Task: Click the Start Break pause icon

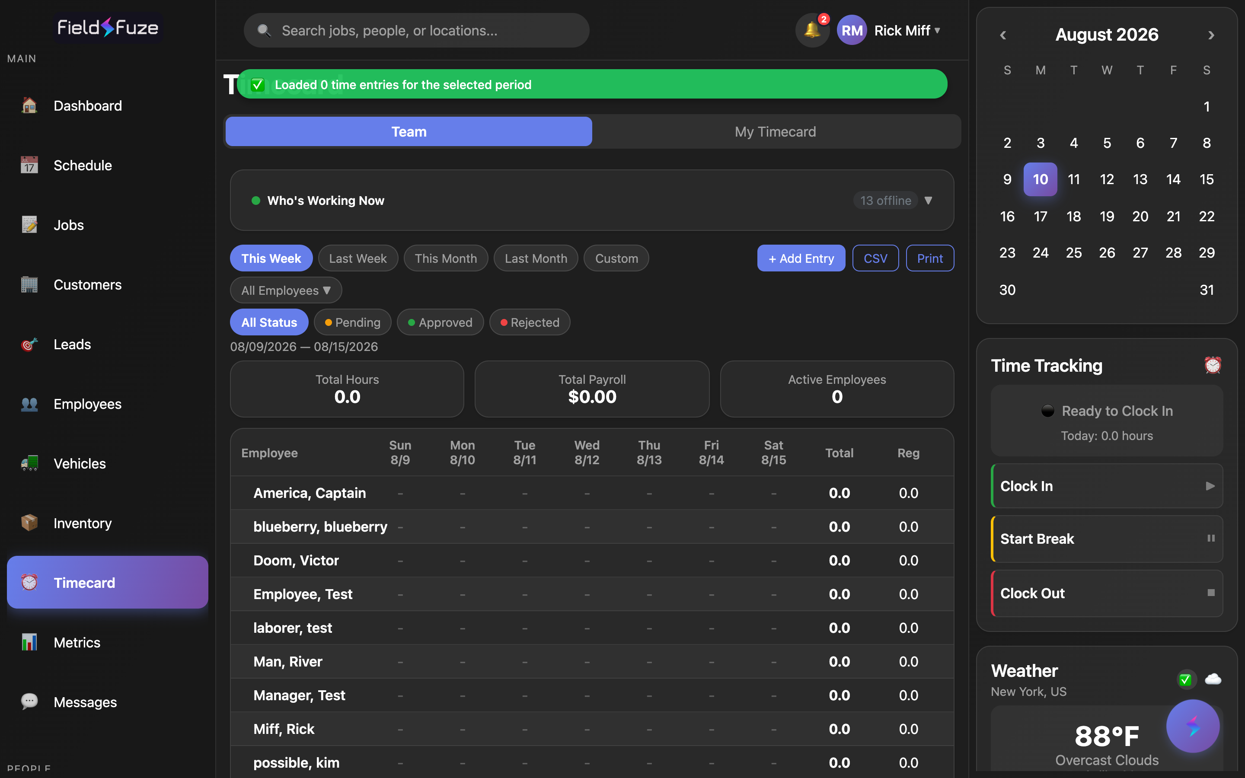Action: tap(1211, 538)
